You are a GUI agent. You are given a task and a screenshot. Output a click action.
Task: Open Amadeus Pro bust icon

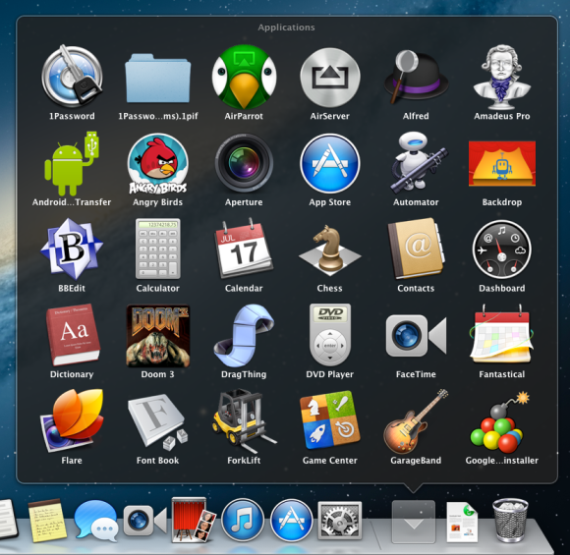tap(501, 77)
